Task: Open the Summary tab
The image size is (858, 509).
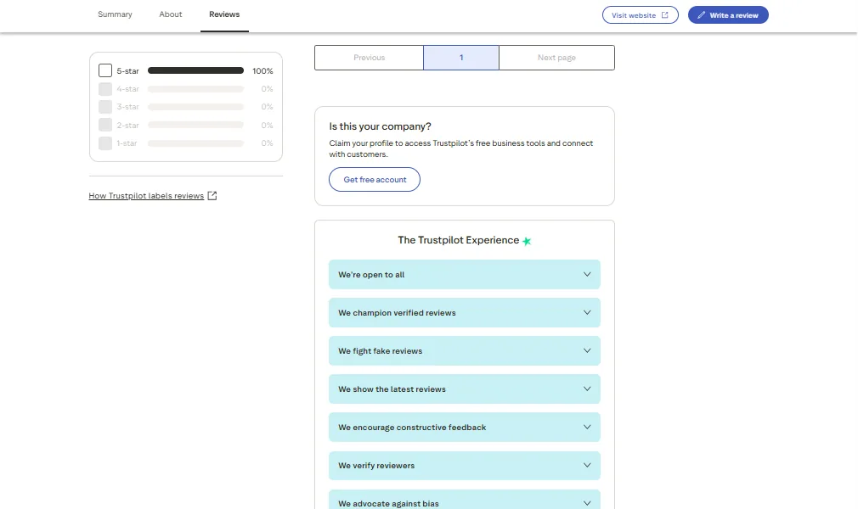Action: (x=115, y=14)
